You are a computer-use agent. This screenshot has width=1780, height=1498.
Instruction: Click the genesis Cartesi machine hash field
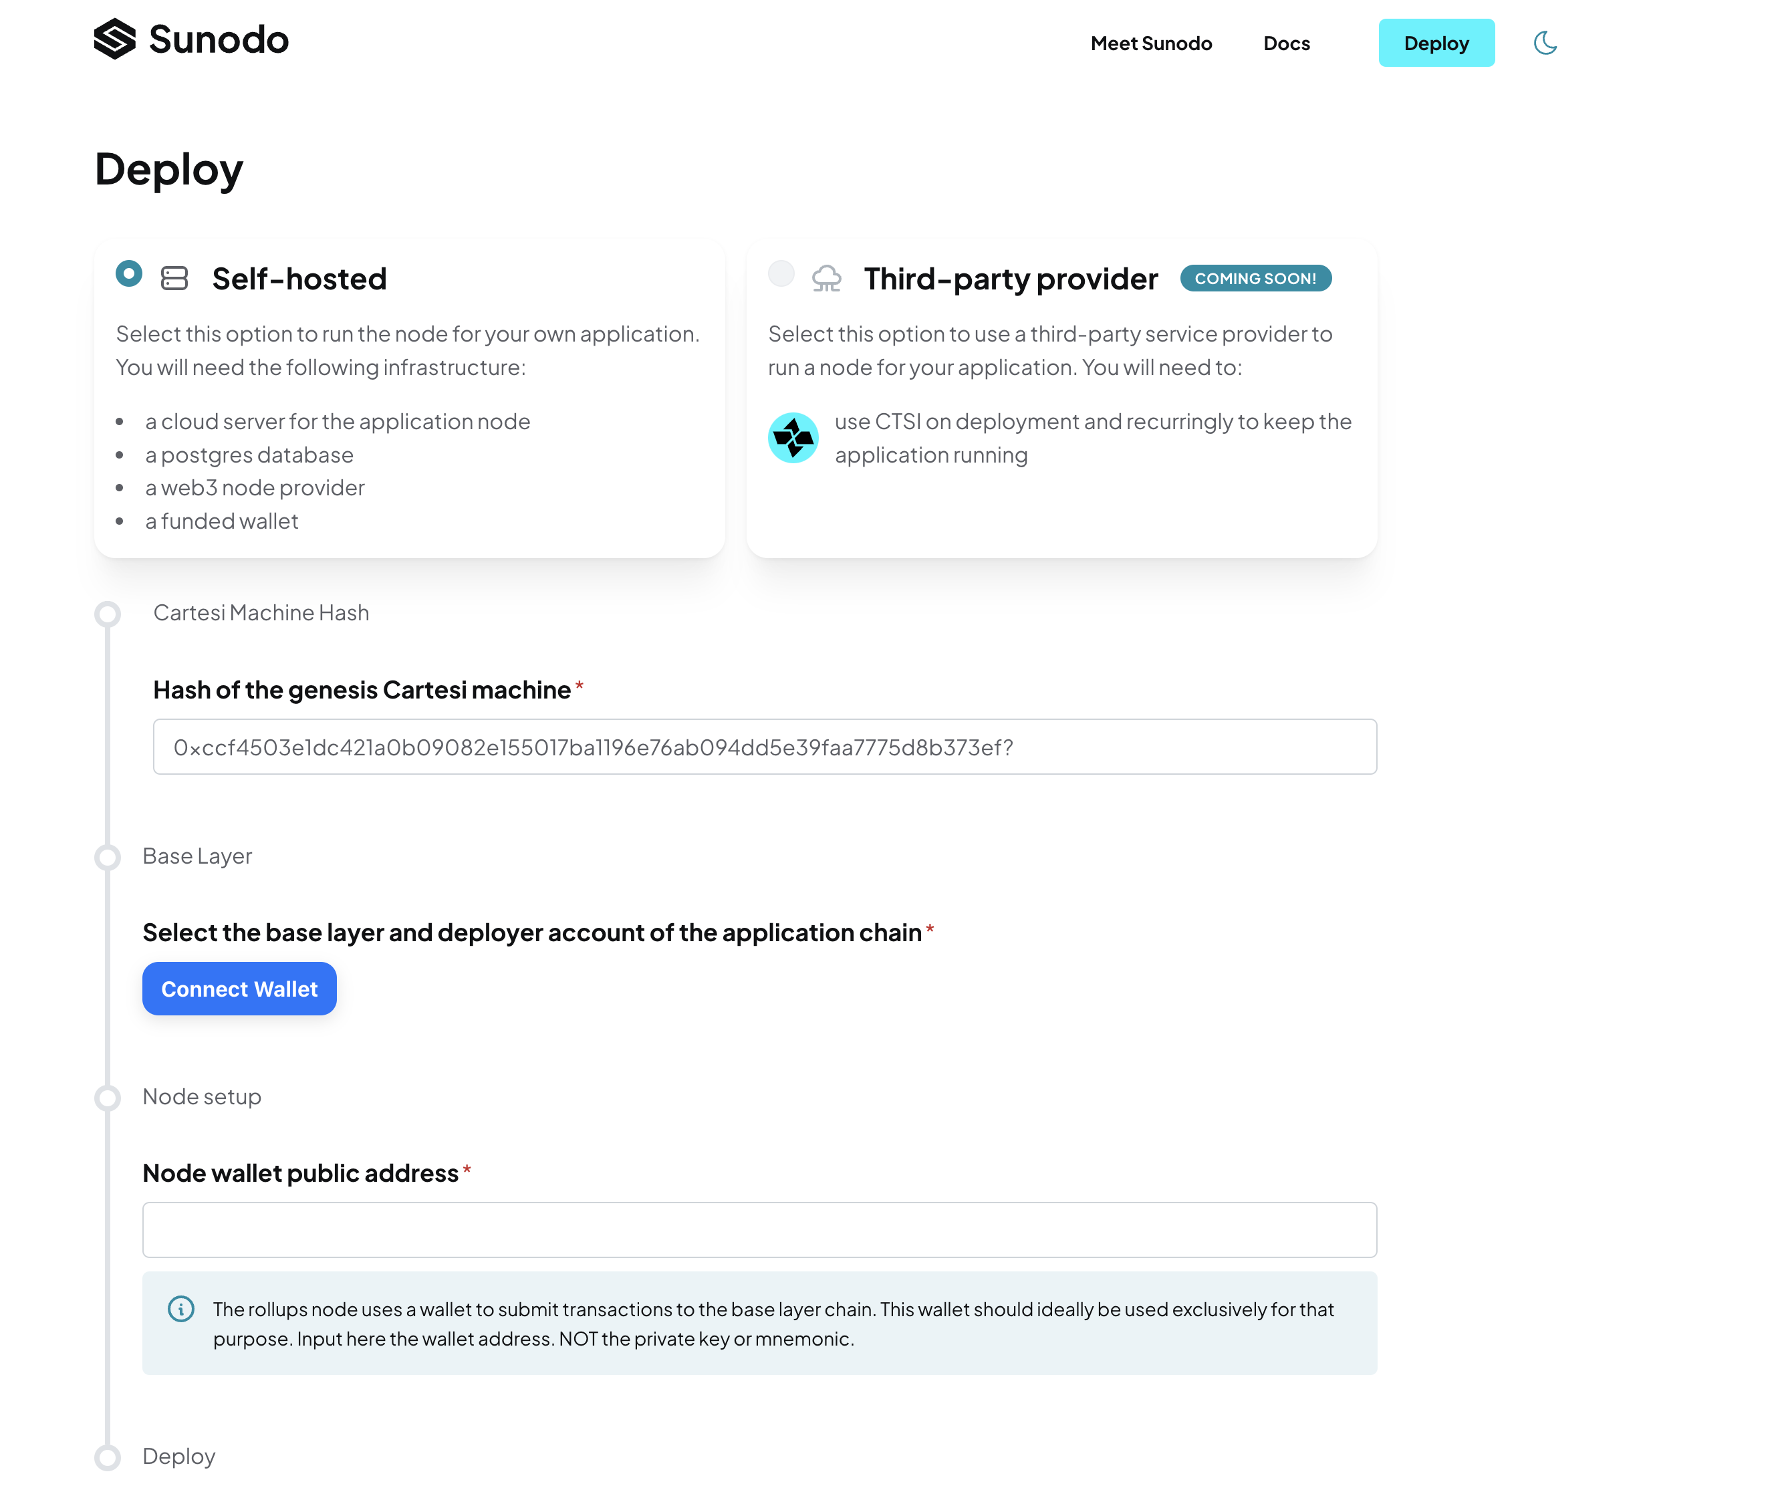point(764,747)
